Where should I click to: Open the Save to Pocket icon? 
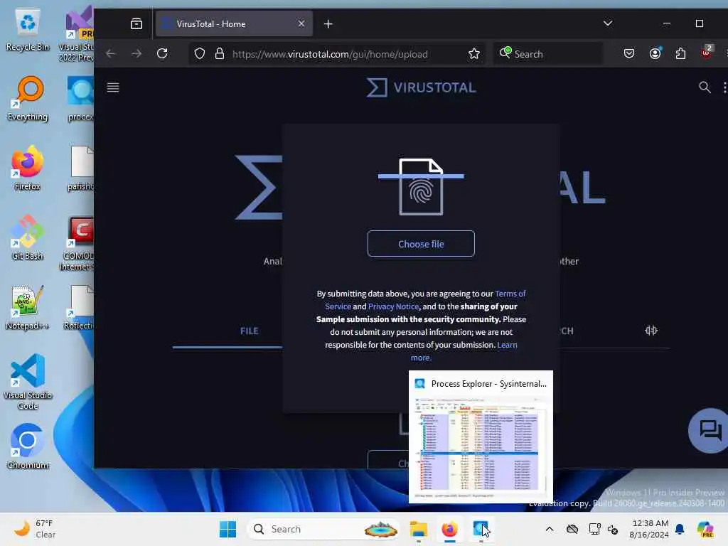coord(629,53)
